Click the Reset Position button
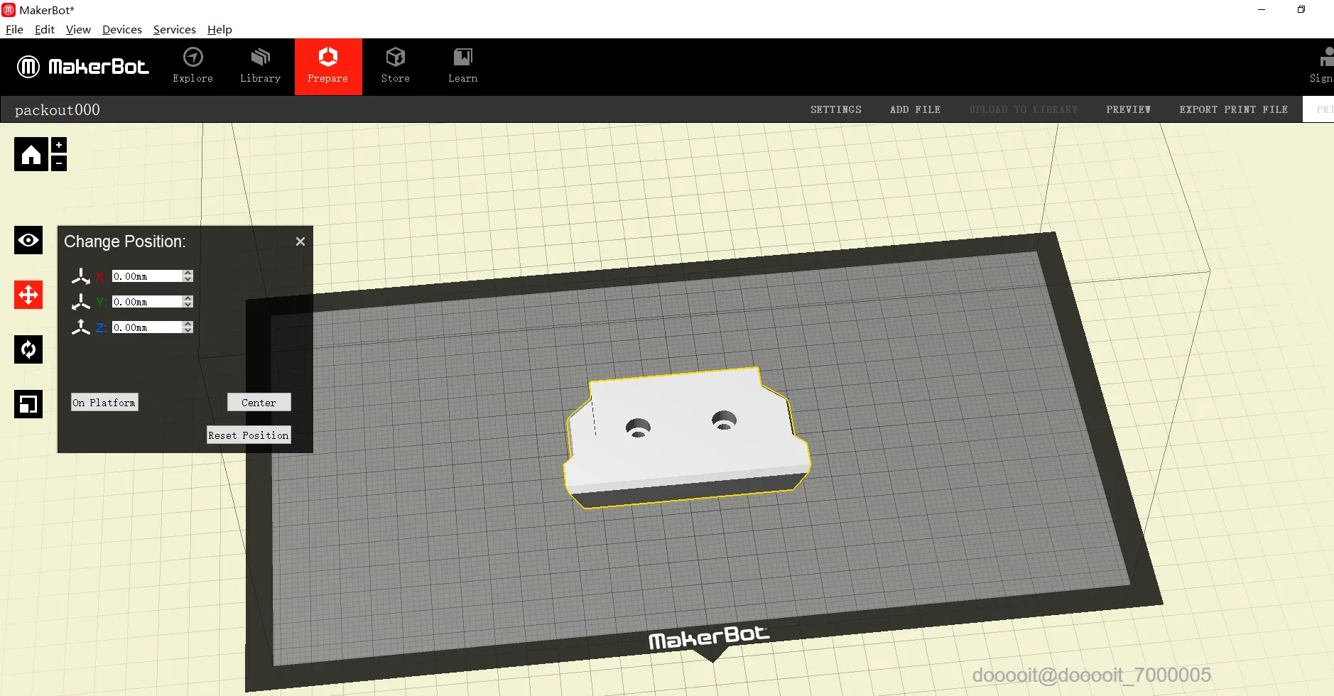 pyautogui.click(x=249, y=435)
